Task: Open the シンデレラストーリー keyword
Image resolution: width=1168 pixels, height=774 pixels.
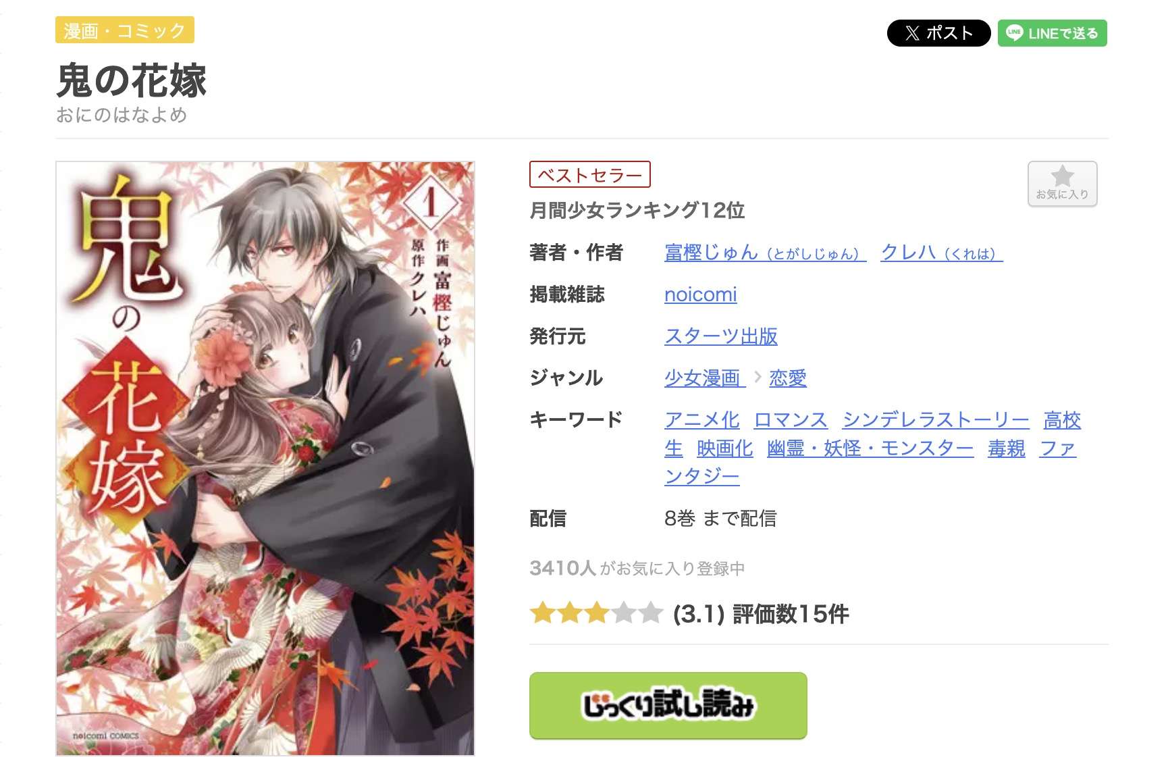Action: click(936, 420)
